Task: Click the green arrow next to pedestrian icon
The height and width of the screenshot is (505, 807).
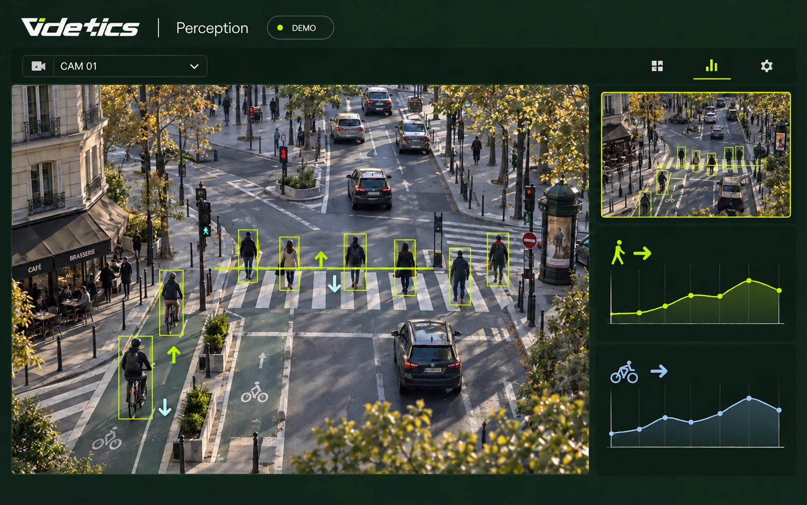Action: 642,253
